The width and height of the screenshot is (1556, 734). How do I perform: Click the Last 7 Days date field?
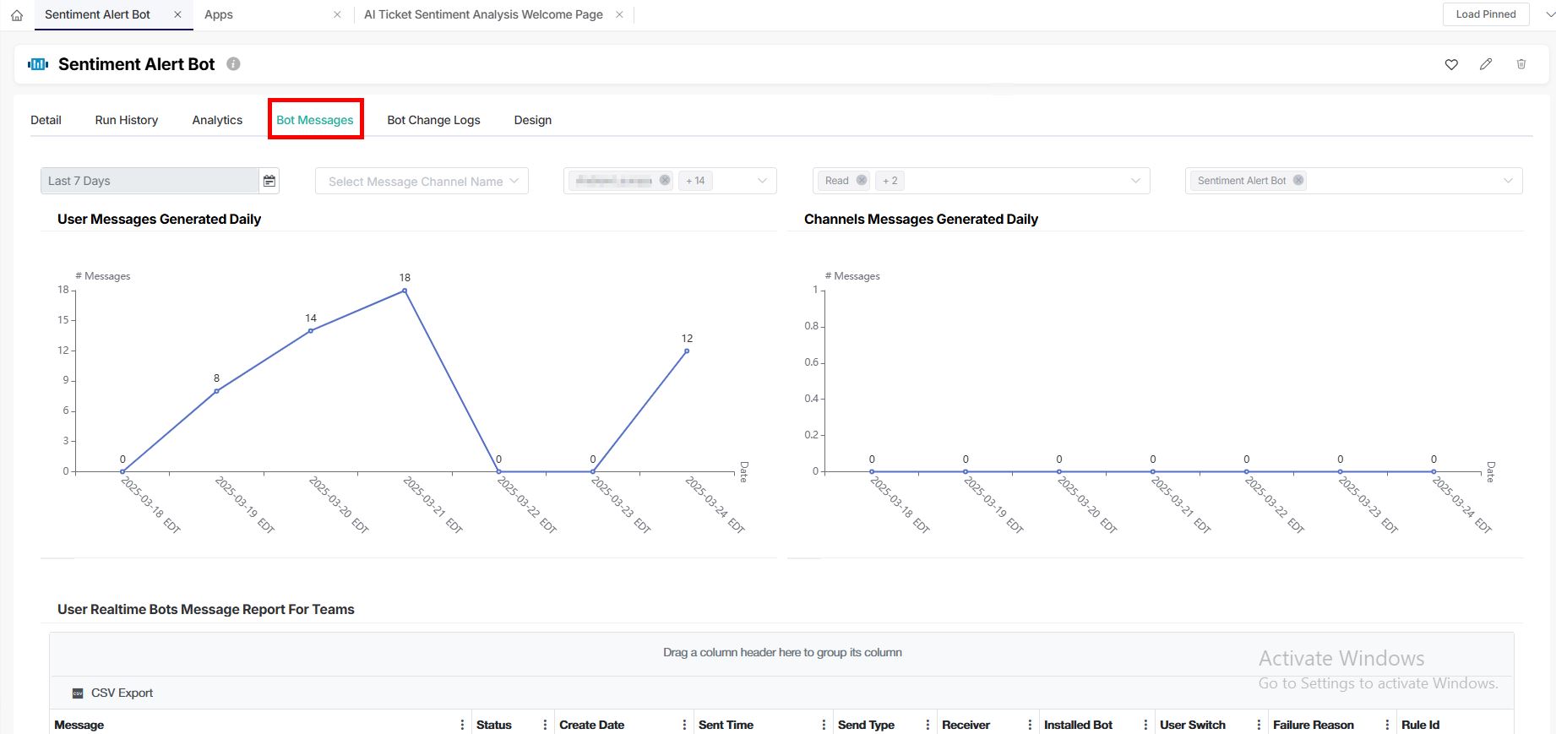point(150,181)
